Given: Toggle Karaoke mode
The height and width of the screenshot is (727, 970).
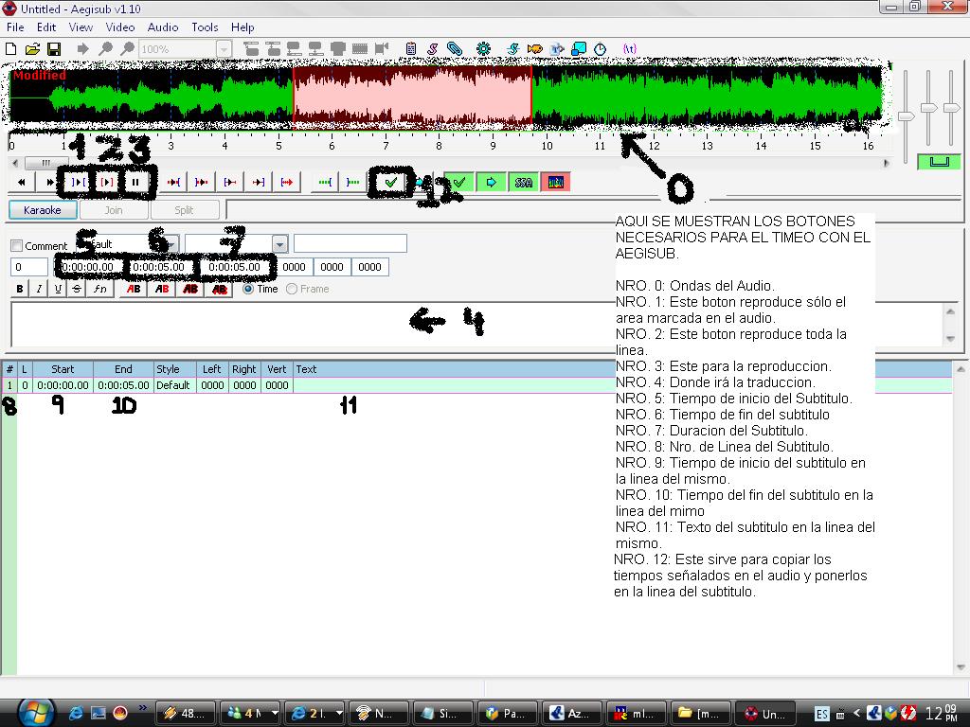Looking at the screenshot, I should point(43,210).
